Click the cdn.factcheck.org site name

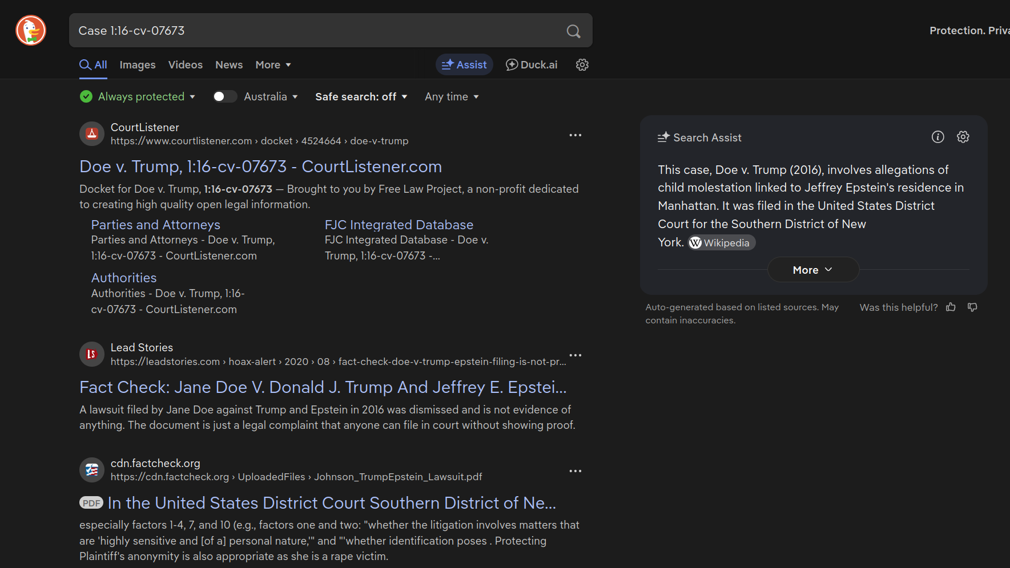pyautogui.click(x=155, y=463)
